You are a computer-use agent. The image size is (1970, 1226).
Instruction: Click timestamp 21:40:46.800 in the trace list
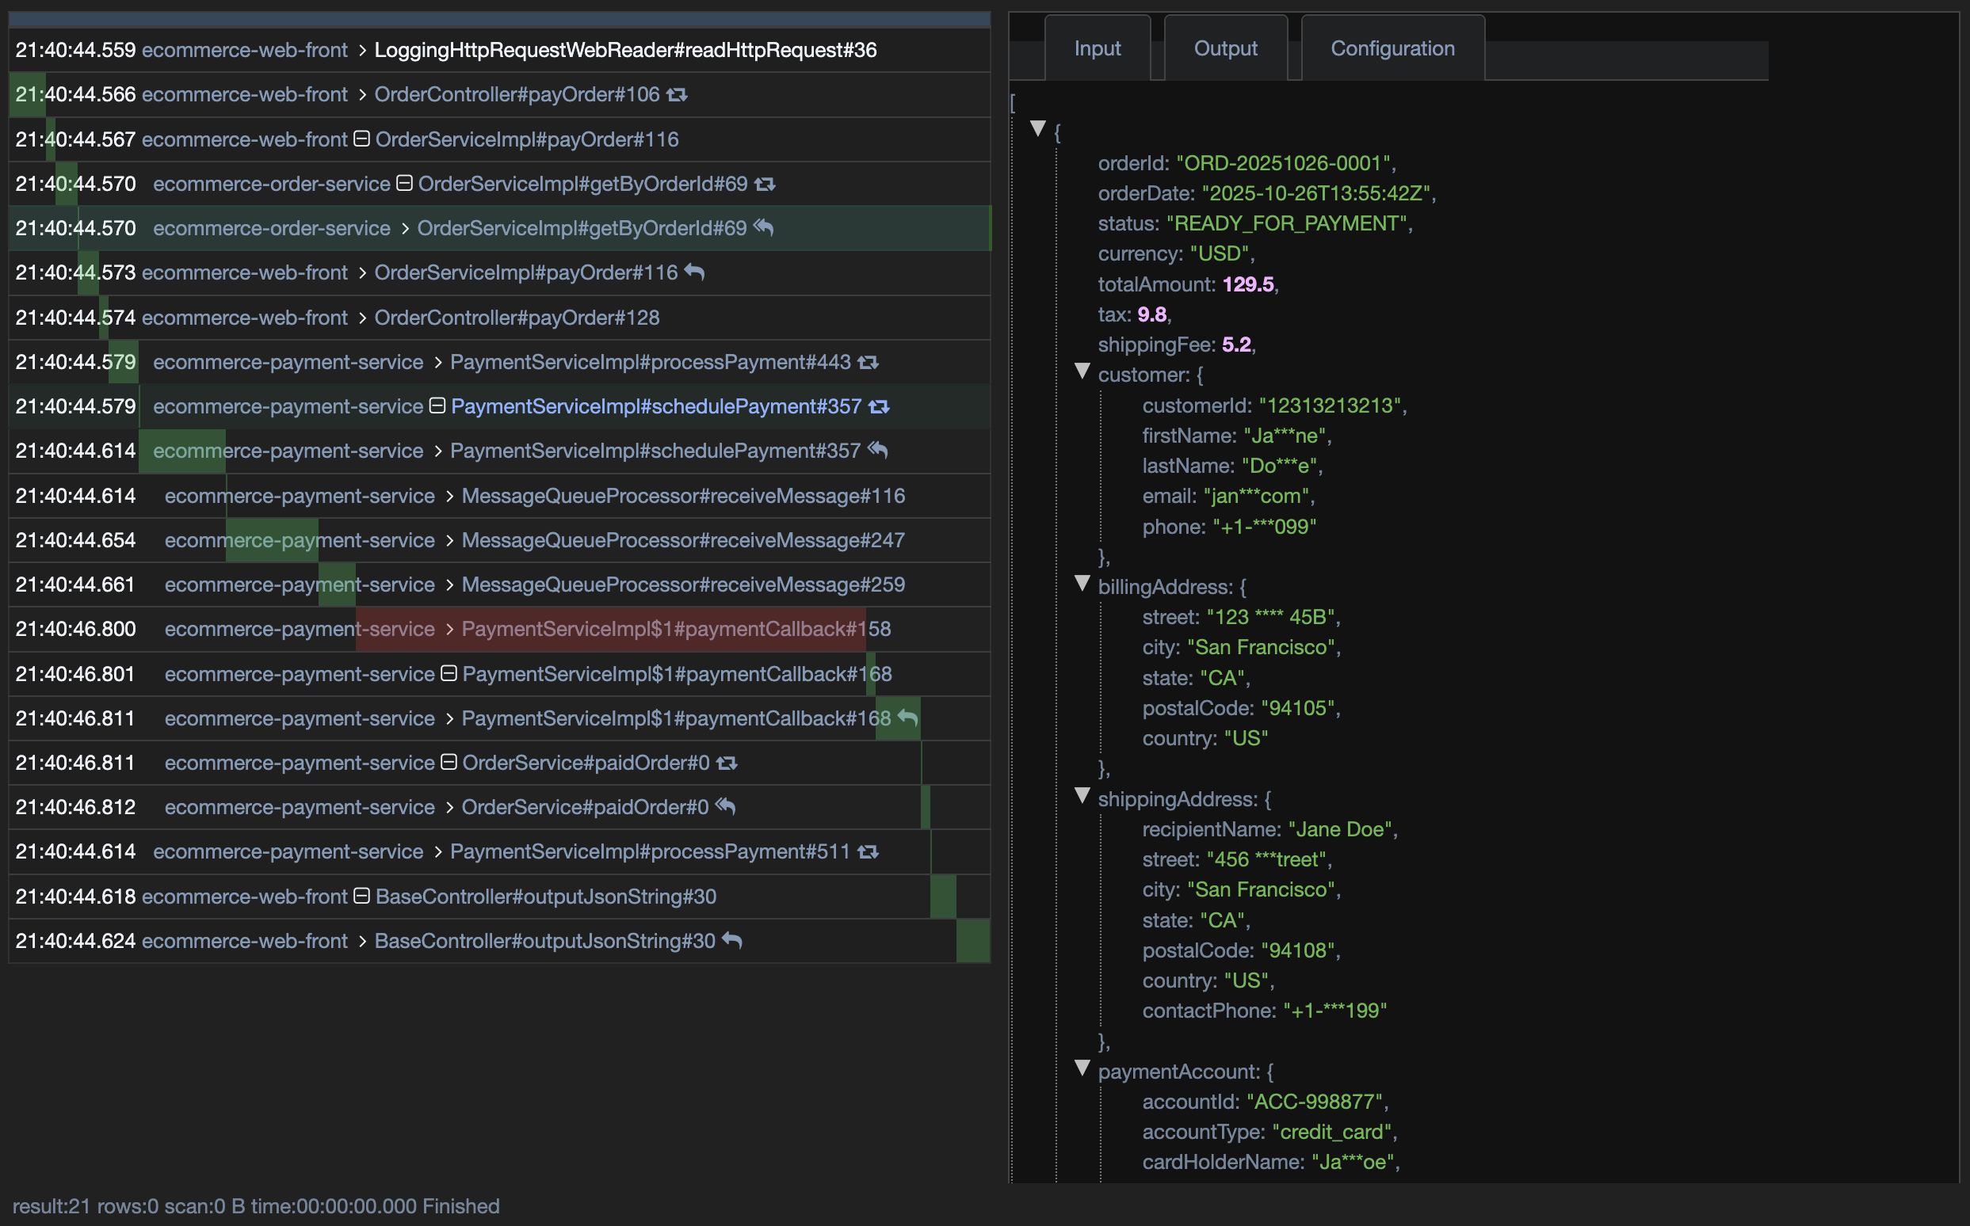tap(75, 629)
